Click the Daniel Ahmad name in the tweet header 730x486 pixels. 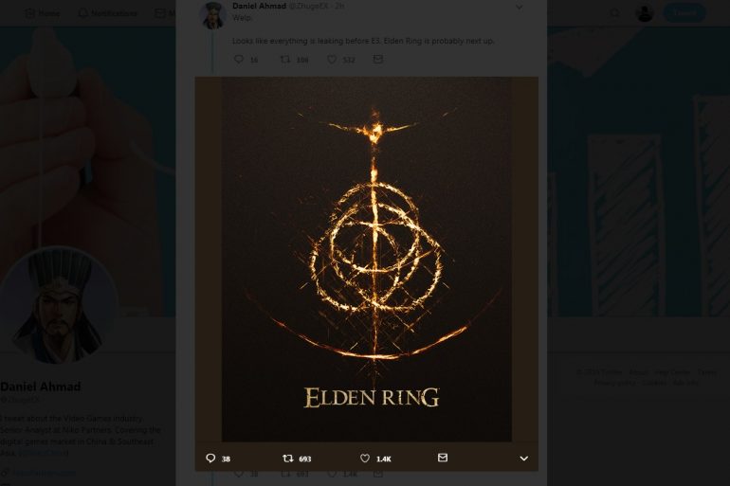tap(259, 6)
